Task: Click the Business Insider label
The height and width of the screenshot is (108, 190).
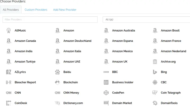Action: coord(123,82)
